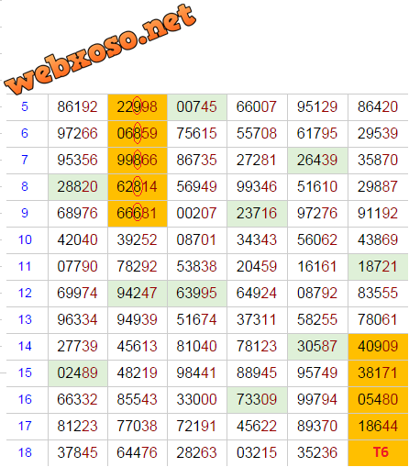This screenshot has width=409, height=467.
Task: Select the orange cell 22998
Action: point(138,107)
